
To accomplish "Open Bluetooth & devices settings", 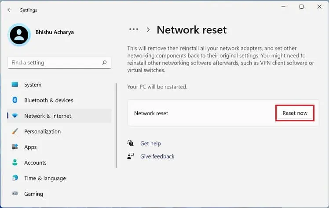I will coord(48,100).
